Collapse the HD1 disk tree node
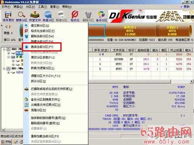The image size is (194, 145). [x=4, y=68]
